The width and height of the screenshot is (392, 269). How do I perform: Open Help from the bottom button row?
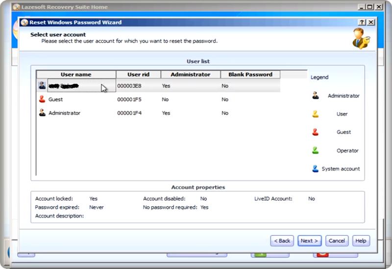(361, 241)
